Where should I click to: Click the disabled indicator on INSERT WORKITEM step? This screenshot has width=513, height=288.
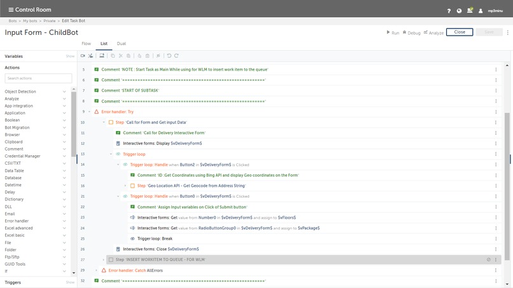coord(488,259)
